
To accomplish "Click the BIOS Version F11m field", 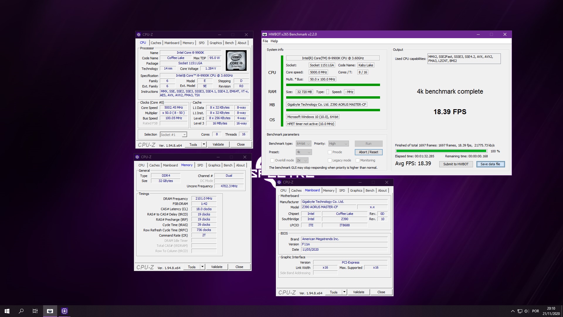I will [344, 245].
